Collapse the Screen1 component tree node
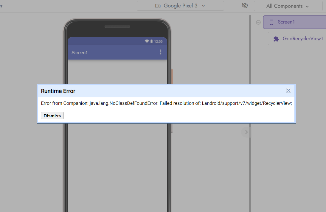Image resolution: width=326 pixels, height=212 pixels. coord(258,22)
